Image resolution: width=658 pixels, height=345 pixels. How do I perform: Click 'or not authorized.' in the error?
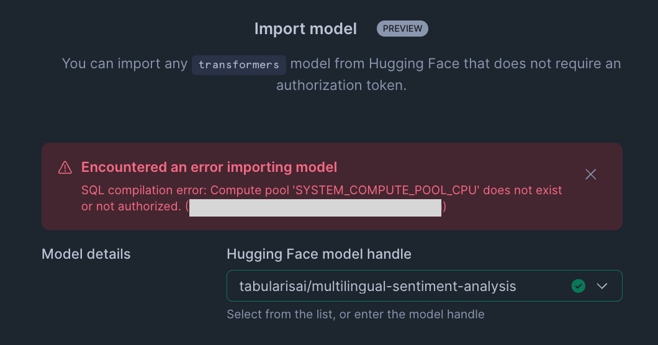click(x=131, y=207)
